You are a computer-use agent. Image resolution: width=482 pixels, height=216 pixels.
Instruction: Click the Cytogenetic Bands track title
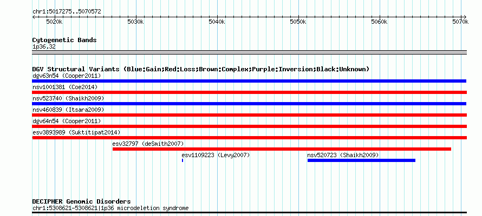64,40
